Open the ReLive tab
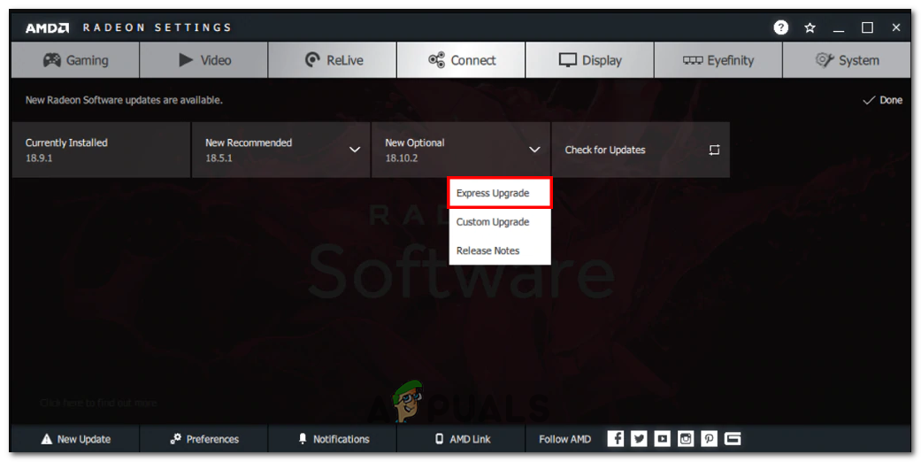Screen dimensions: 921x462 click(x=333, y=60)
